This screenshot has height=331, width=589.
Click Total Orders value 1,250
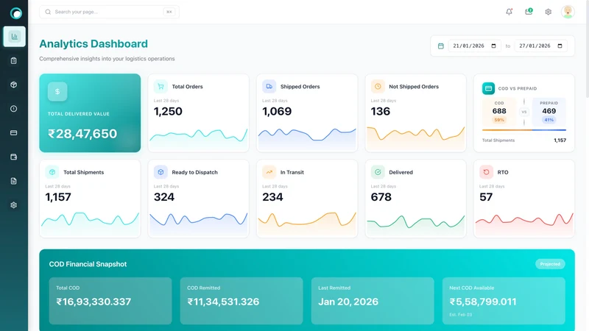coord(168,112)
